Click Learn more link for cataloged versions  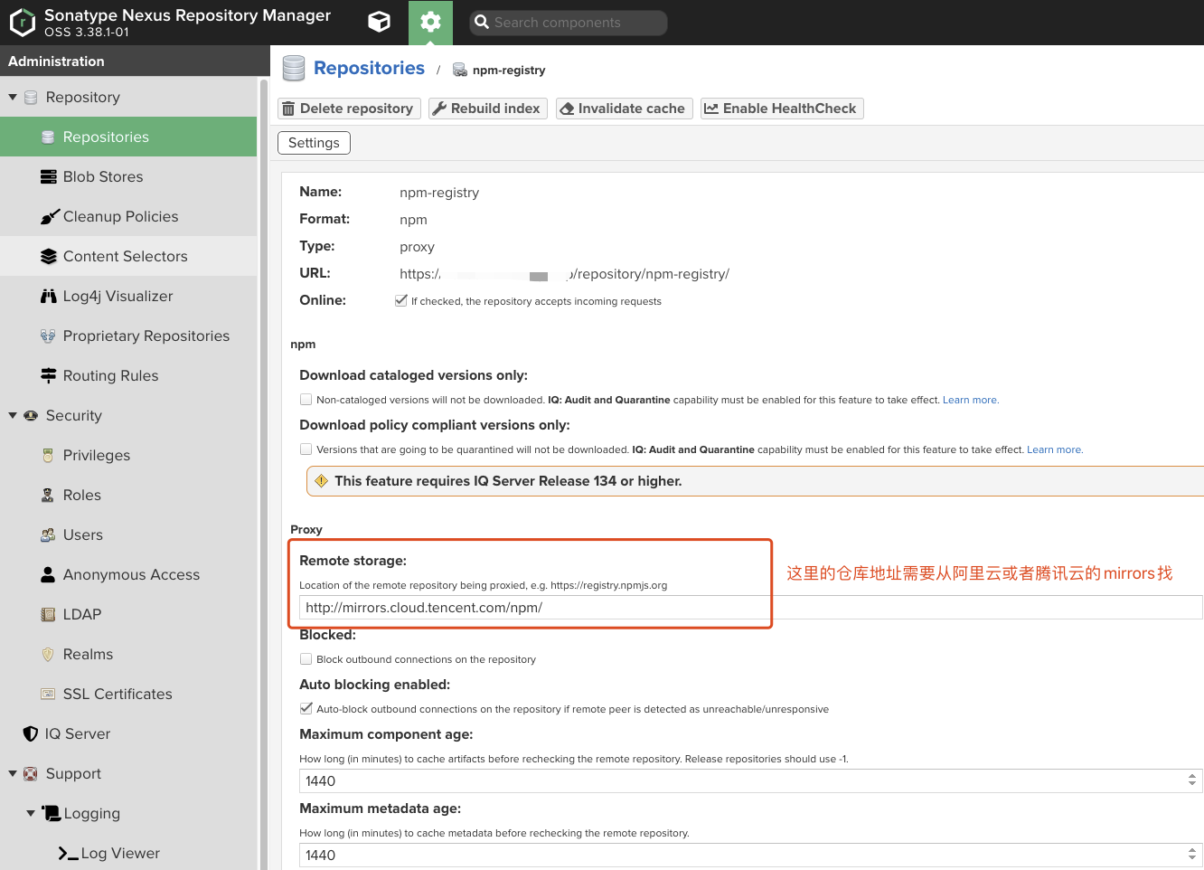[x=971, y=400]
